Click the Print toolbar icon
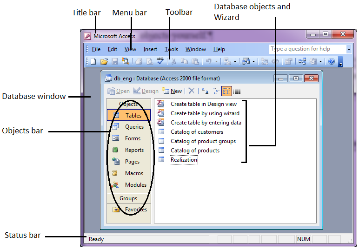 pos(139,61)
